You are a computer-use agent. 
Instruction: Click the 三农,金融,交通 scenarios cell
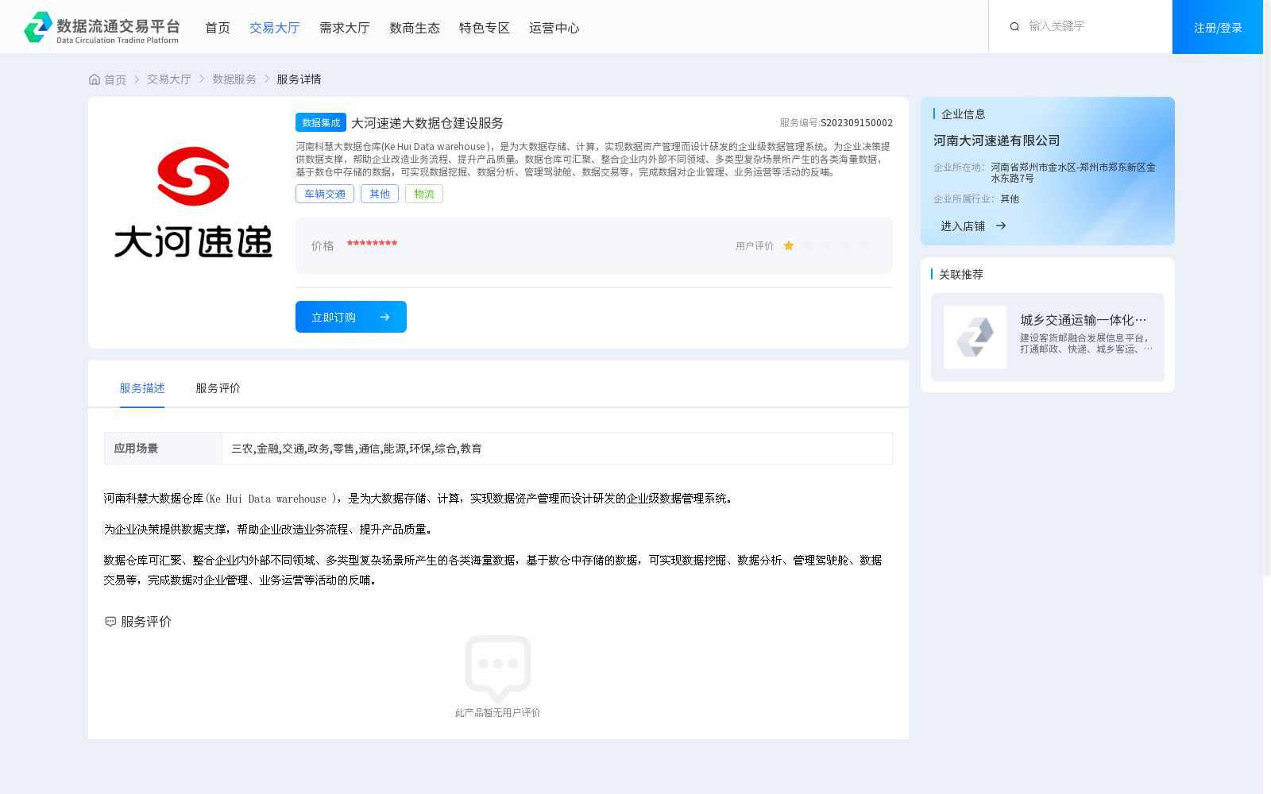[x=557, y=449]
